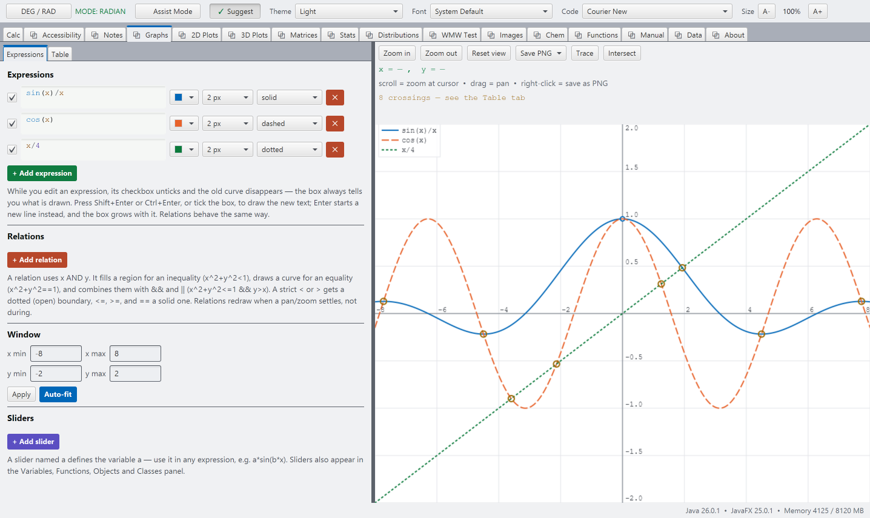Open line width dropdown for x/4
Screen dimensions: 870x518
pos(228,150)
